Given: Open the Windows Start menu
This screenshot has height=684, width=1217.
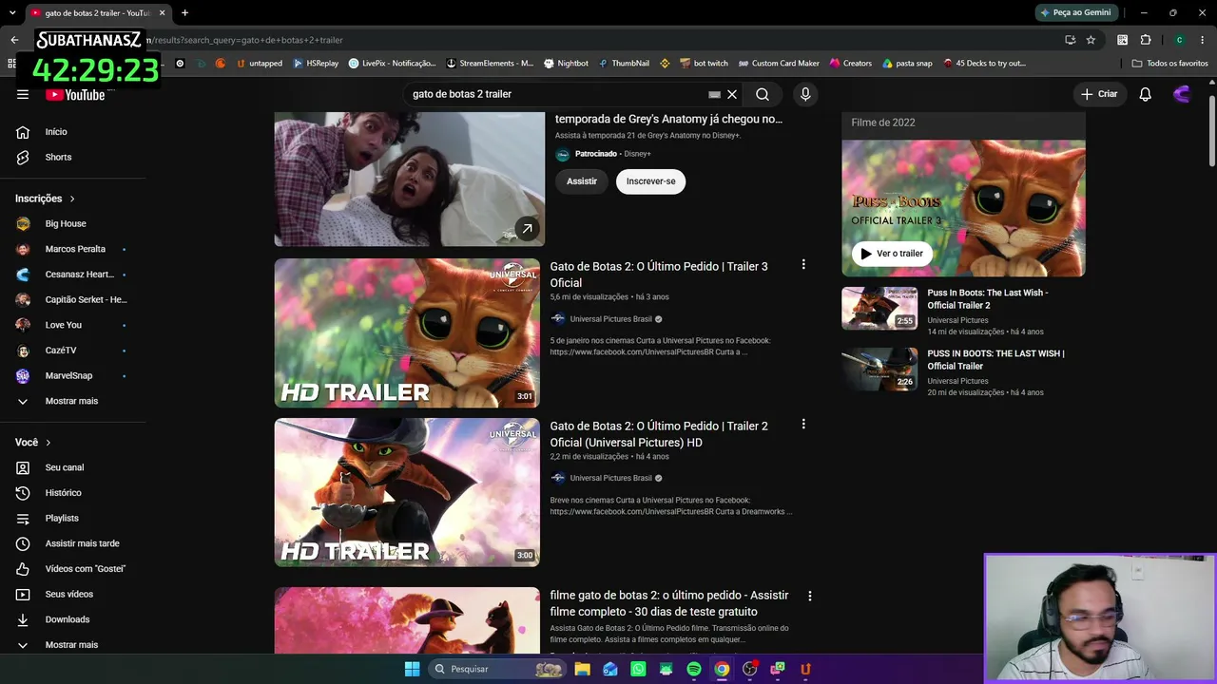Looking at the screenshot, I should [412, 669].
